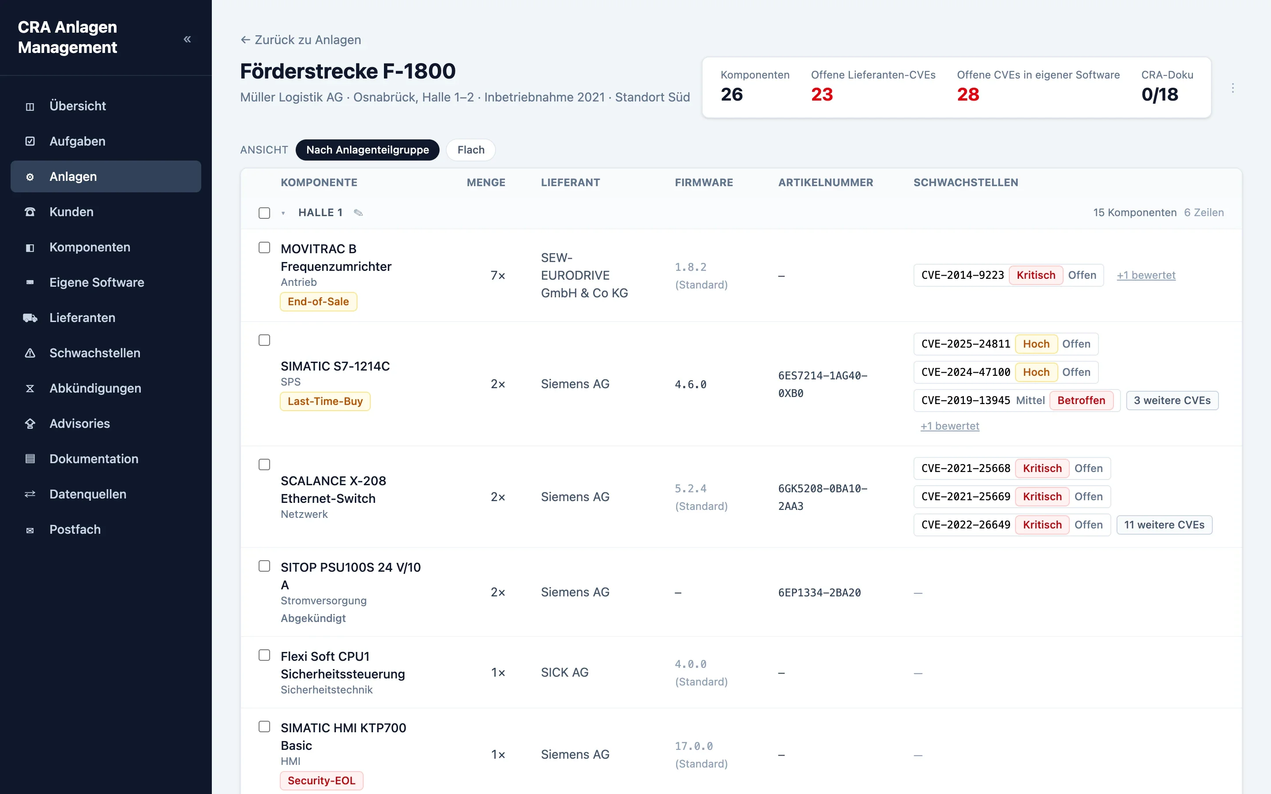Collapse the sidebar with the double-chevron icon
The width and height of the screenshot is (1271, 794).
tap(187, 39)
